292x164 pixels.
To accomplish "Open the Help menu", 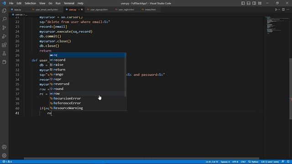I will (80, 3).
